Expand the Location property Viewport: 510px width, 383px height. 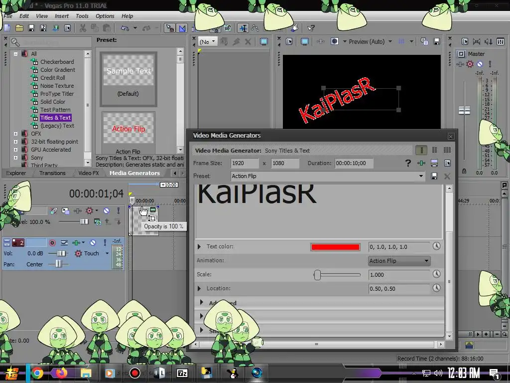[x=199, y=288]
